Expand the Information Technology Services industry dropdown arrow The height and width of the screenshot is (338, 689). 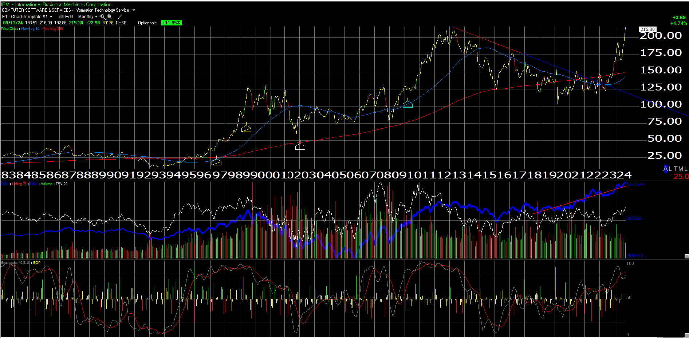134,10
